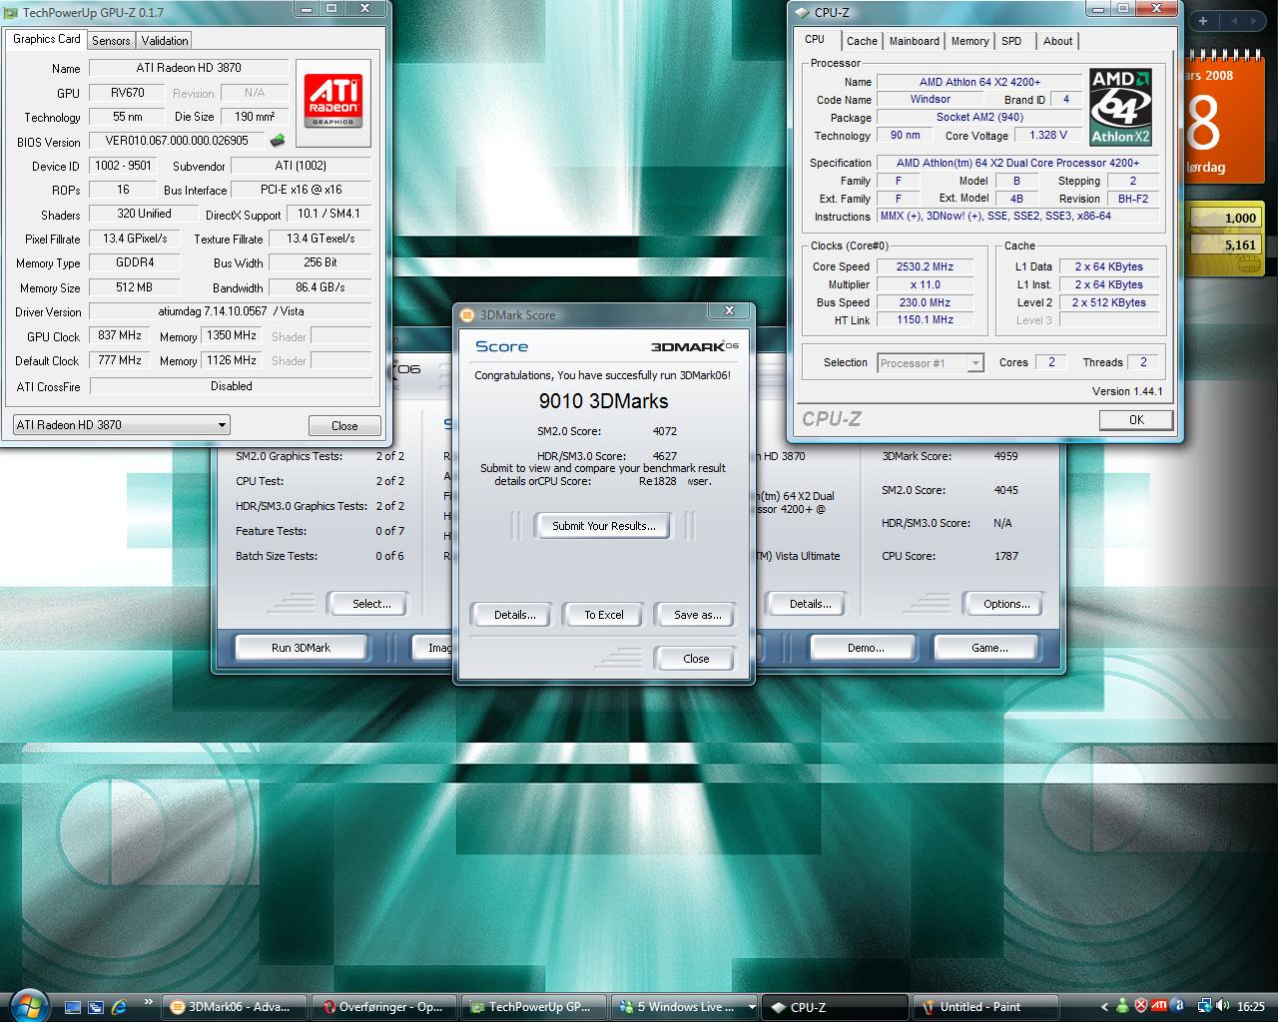The image size is (1278, 1022).
Task: Select GPU-Z Graphics Card tab
Action: pyautogui.click(x=46, y=39)
